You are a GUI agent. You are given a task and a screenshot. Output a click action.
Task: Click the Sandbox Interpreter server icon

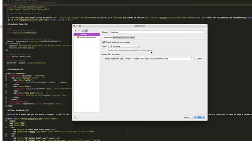click(78, 37)
